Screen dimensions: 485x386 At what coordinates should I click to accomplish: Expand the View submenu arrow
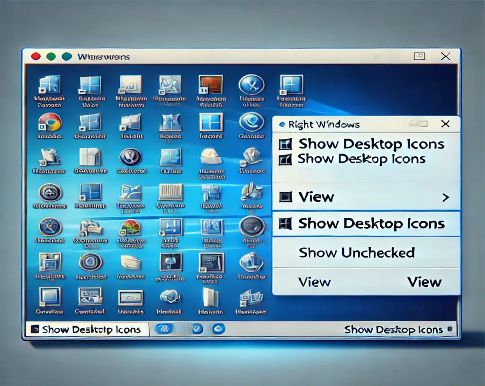point(445,197)
